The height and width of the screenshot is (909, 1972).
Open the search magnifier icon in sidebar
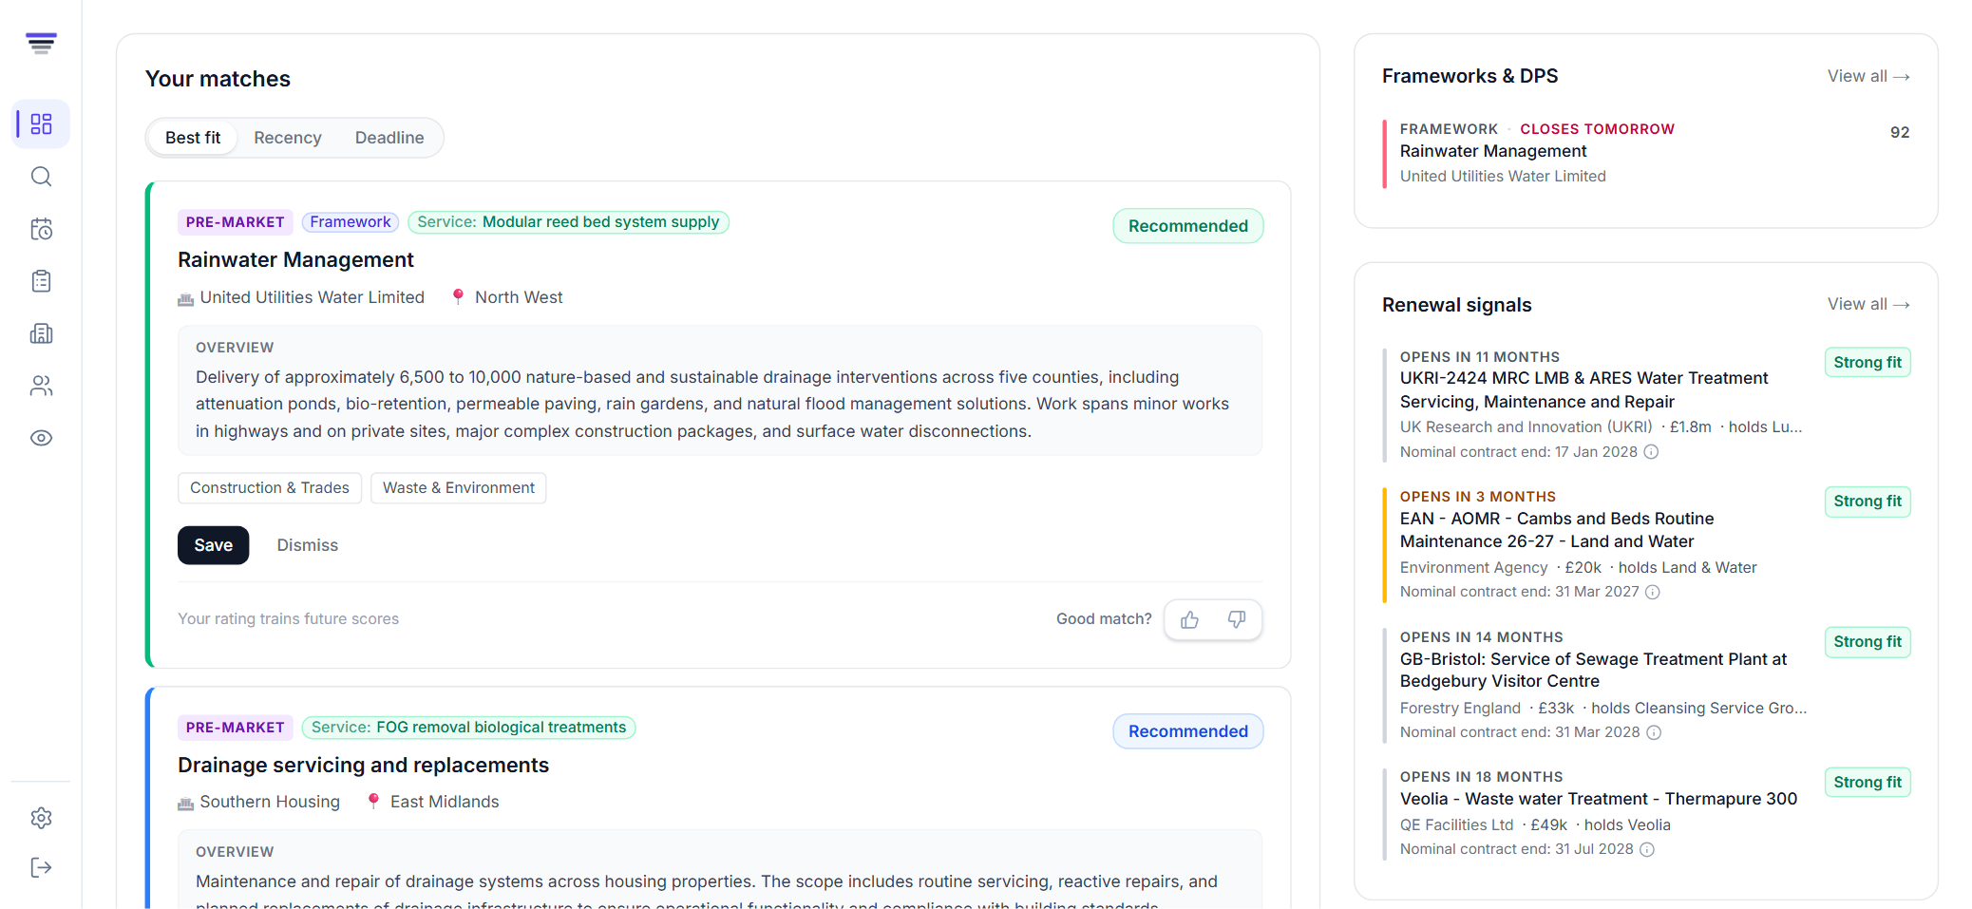[x=41, y=177]
